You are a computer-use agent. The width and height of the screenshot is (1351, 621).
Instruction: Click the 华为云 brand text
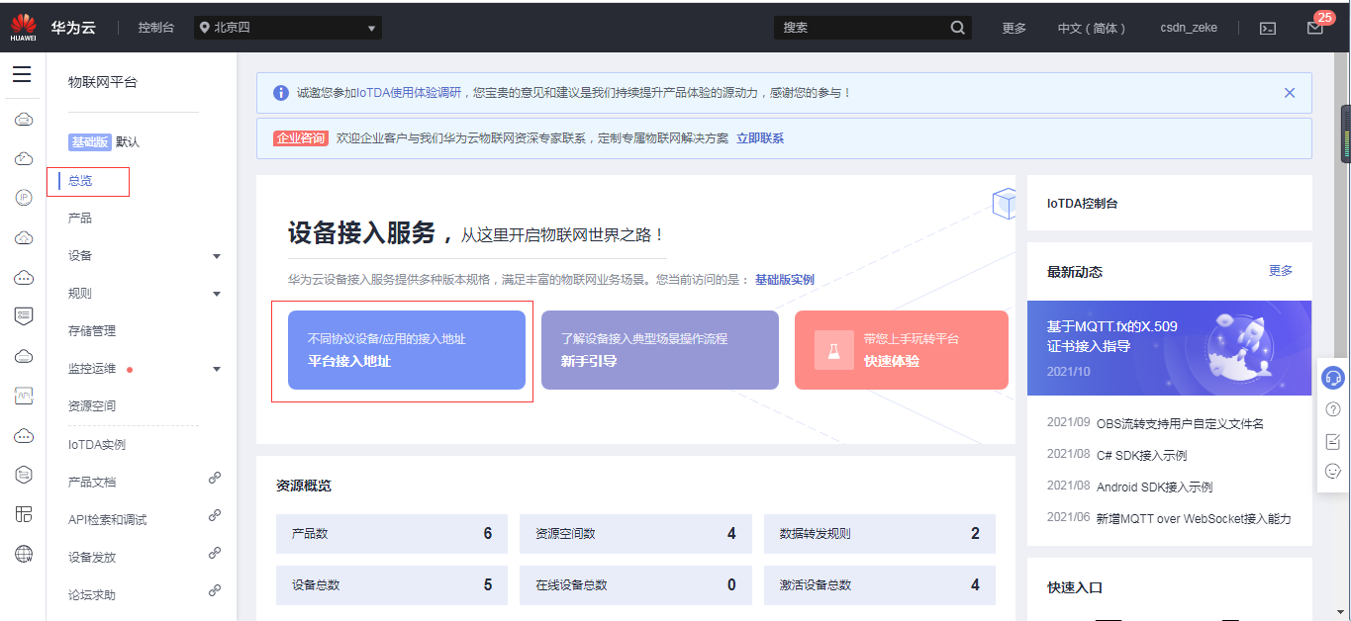coord(73,28)
